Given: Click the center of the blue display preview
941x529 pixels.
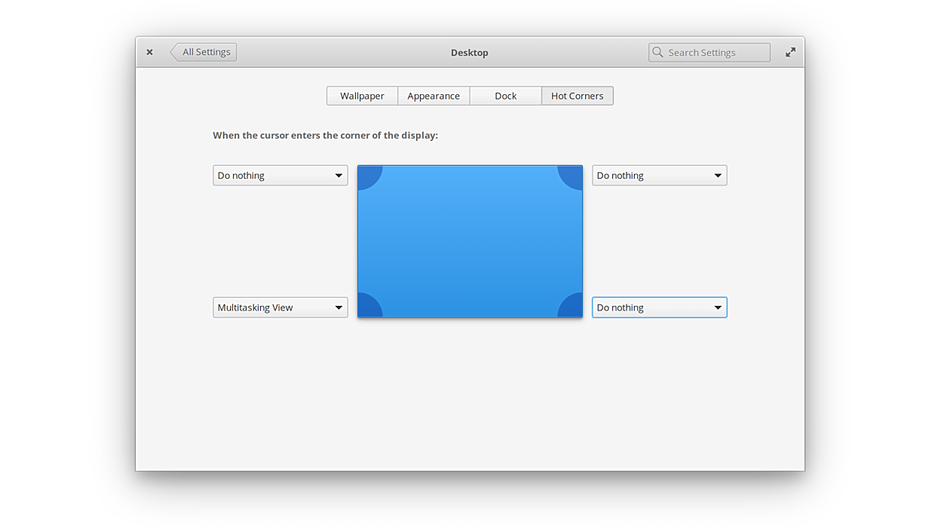Looking at the screenshot, I should click(470, 241).
